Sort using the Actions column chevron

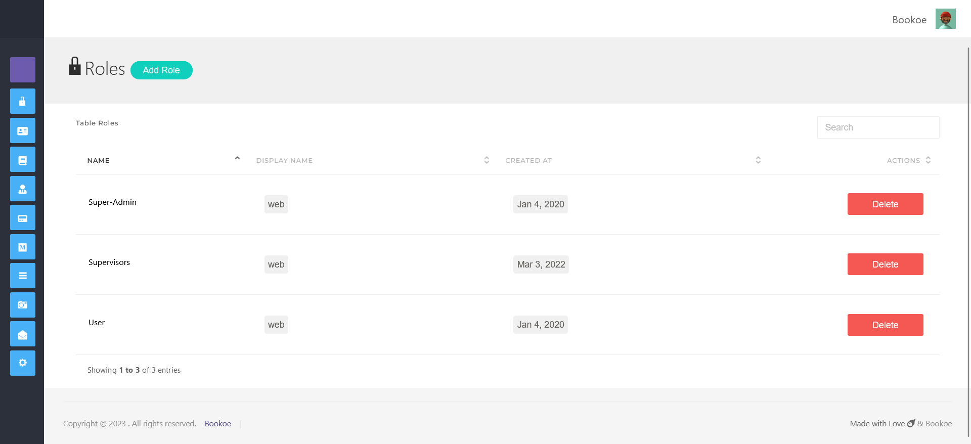(x=929, y=160)
